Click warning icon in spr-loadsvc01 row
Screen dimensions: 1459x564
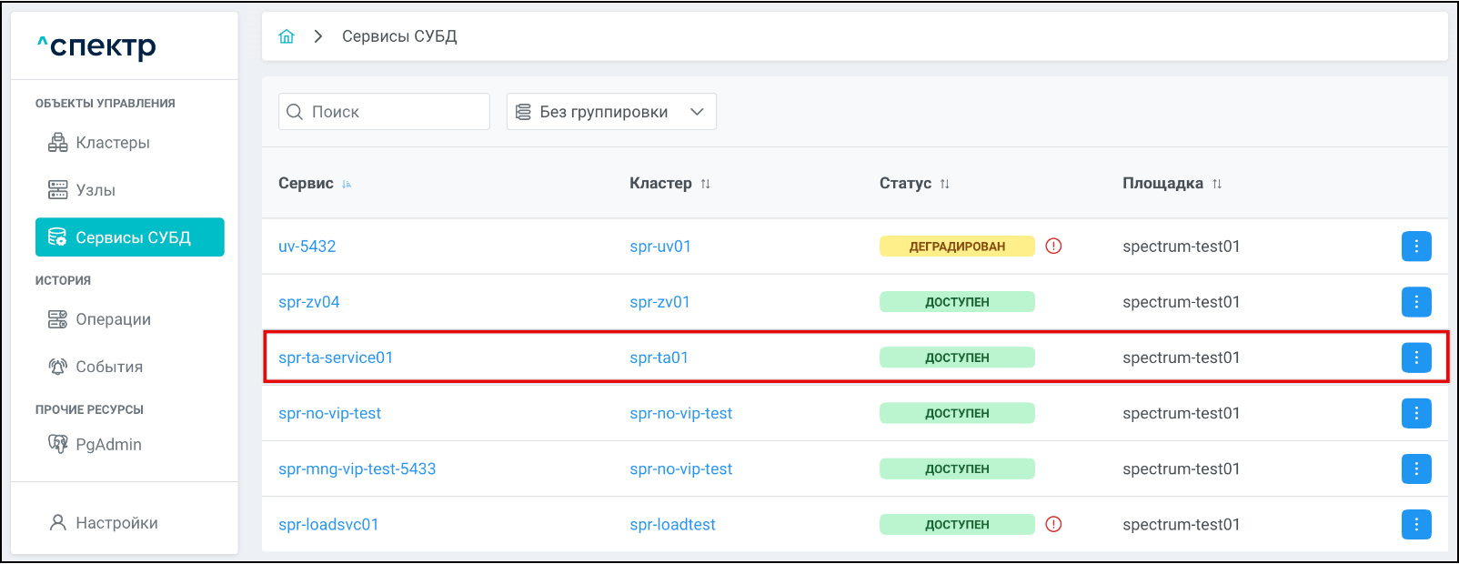tap(1053, 524)
